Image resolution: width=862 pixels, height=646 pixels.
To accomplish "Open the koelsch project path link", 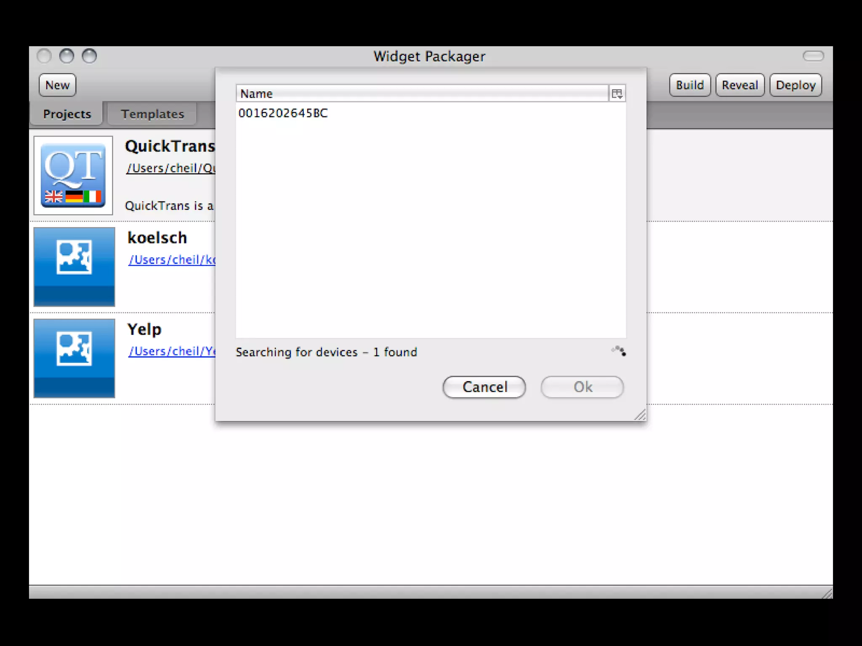I will click(172, 260).
